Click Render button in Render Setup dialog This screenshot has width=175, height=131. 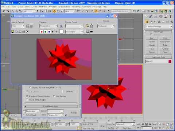coord(74,113)
